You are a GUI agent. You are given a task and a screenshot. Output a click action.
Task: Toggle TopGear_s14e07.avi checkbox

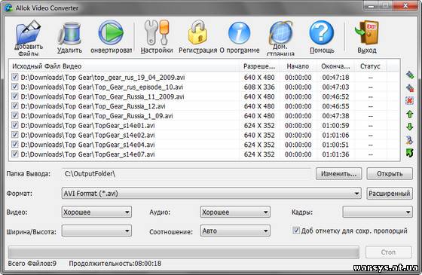point(15,154)
